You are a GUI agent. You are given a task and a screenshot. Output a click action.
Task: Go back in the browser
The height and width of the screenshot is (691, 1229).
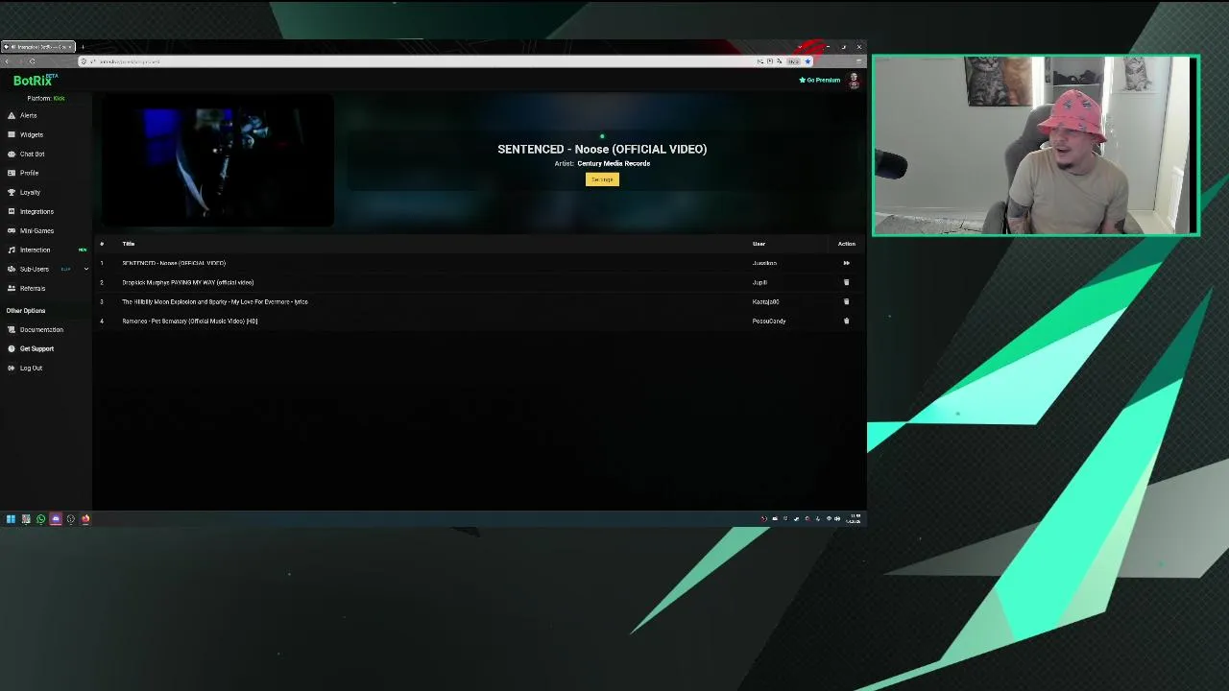tap(7, 61)
